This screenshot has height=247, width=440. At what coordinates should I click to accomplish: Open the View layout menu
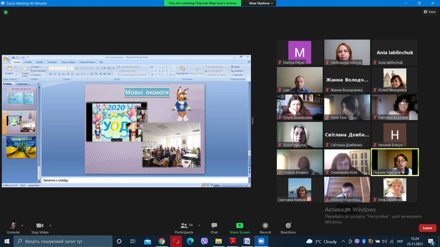[x=430, y=12]
